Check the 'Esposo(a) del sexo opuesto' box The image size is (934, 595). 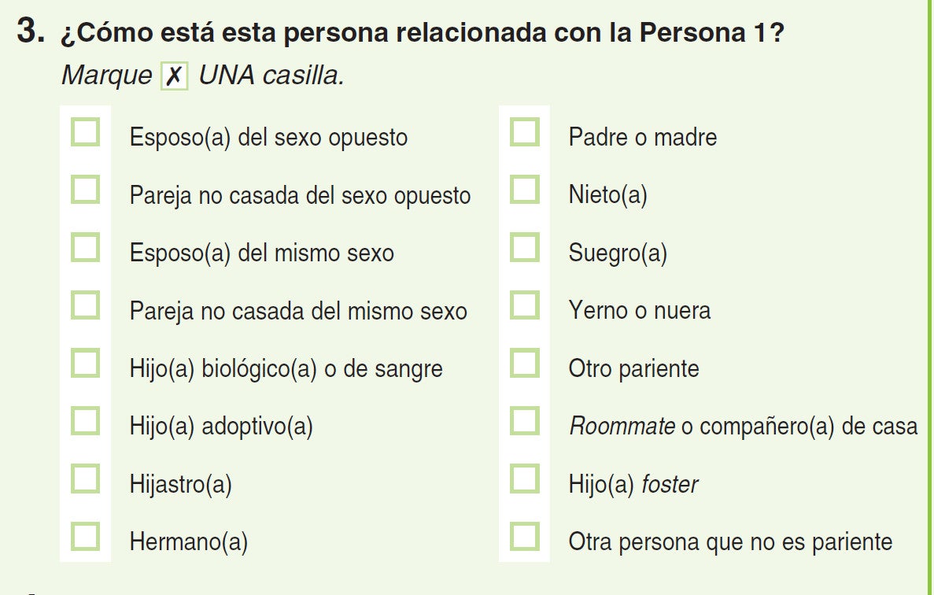point(85,131)
